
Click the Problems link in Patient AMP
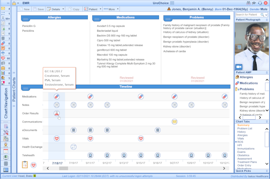click(x=247, y=89)
